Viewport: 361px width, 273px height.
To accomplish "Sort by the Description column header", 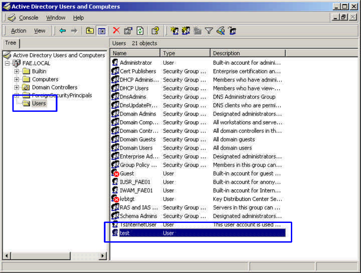I will coord(248,53).
